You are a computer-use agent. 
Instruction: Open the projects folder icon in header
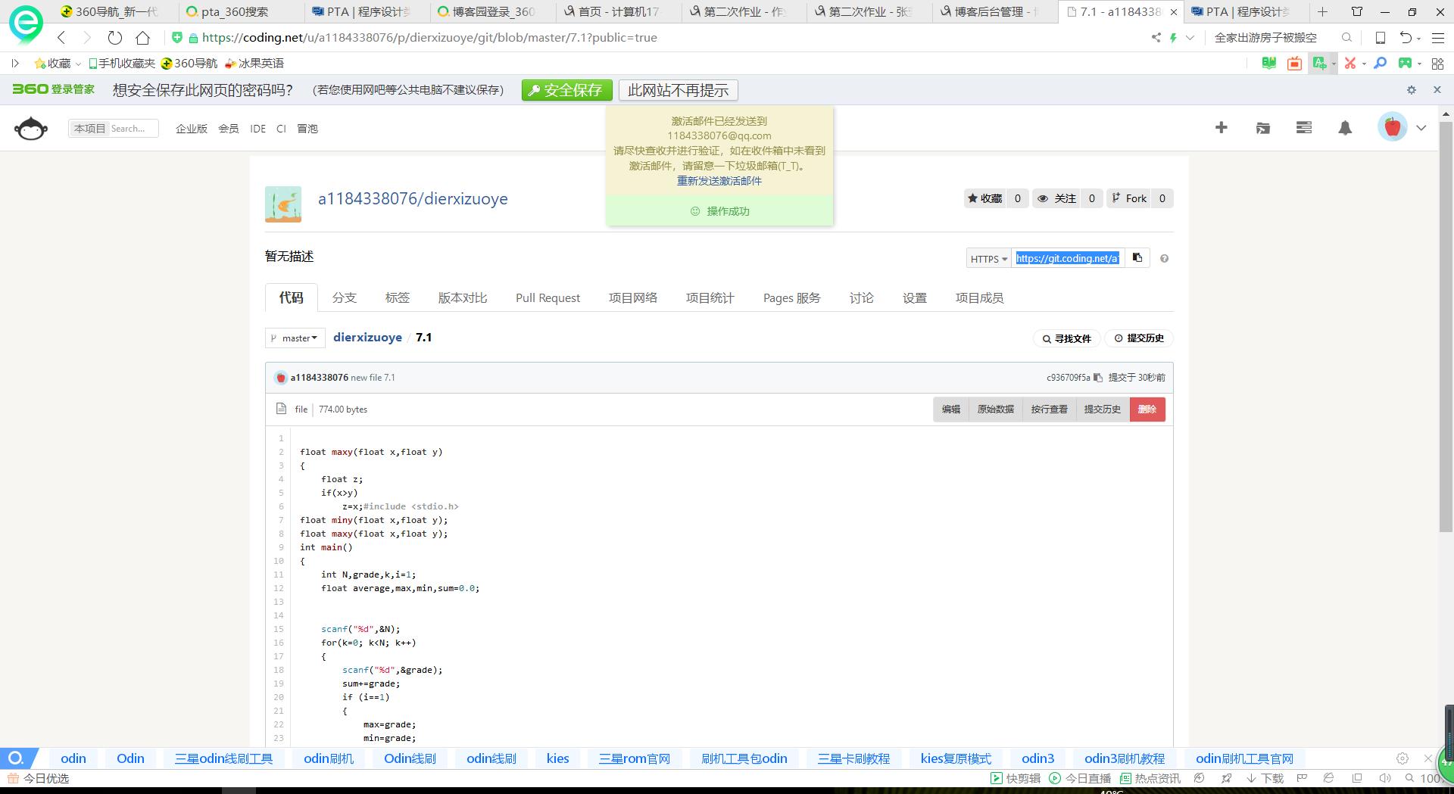click(x=1262, y=128)
